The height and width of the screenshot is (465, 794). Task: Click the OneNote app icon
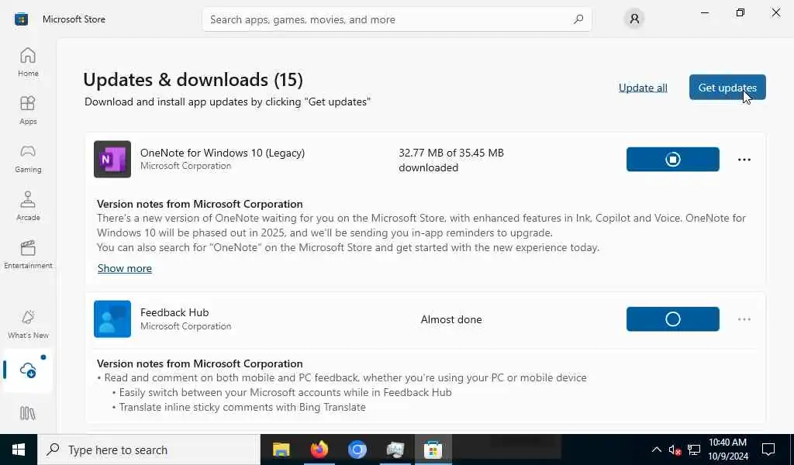[112, 159]
